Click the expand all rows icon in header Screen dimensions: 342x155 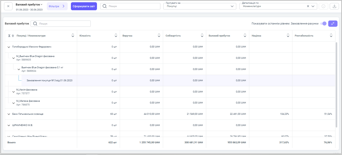point(9,36)
